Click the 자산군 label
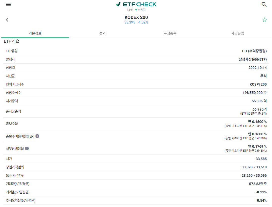 10,76
